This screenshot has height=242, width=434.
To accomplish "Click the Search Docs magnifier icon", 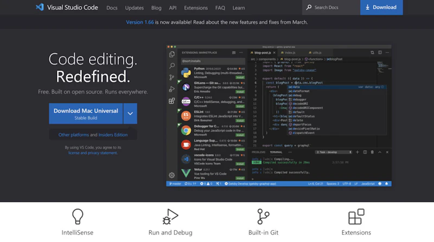I will [309, 8].
